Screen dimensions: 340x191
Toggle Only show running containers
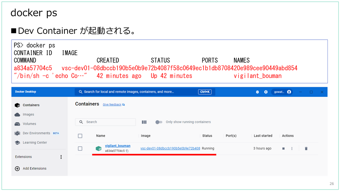tap(159, 122)
